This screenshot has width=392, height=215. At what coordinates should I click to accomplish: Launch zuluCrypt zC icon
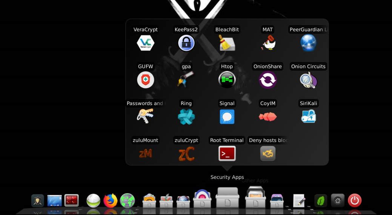pyautogui.click(x=186, y=154)
